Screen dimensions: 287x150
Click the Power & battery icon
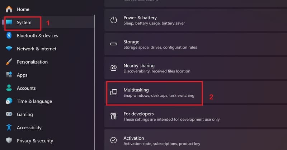[113, 20]
